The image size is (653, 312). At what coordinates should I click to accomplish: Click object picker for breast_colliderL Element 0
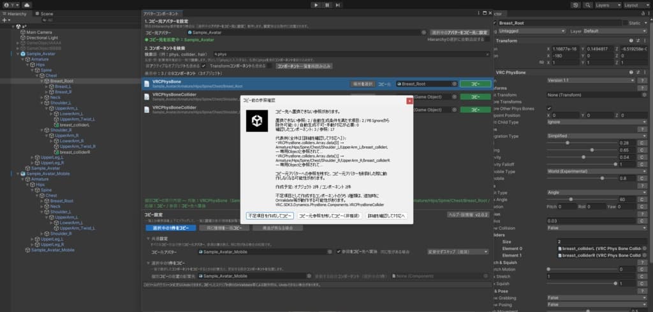point(644,249)
